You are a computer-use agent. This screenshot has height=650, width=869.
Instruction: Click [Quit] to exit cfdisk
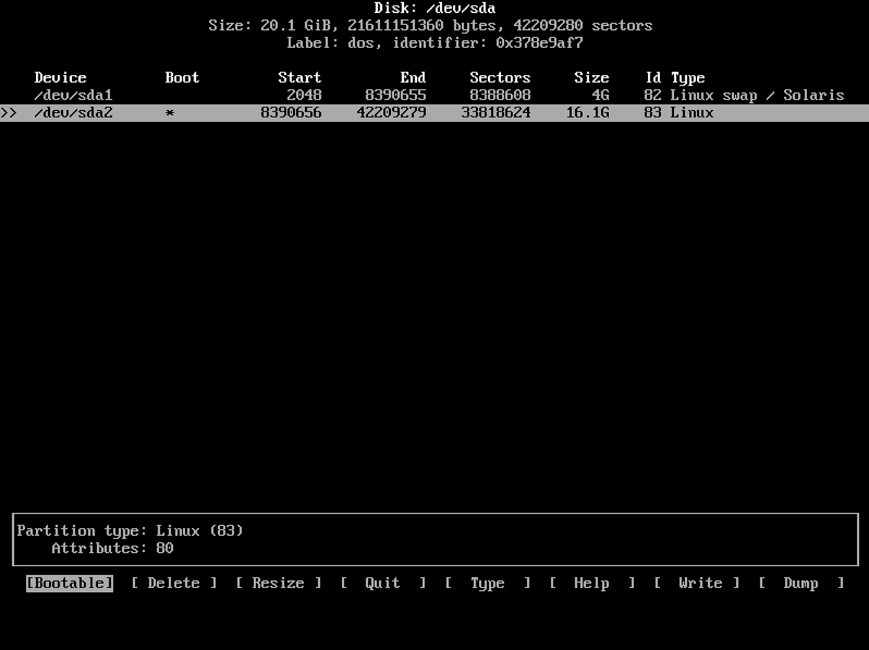click(x=382, y=583)
